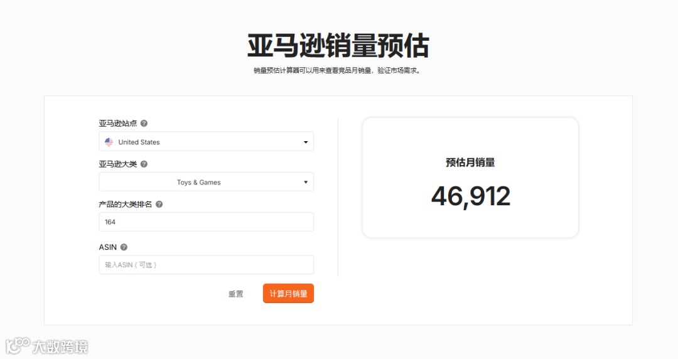
Task: Click the help icon beside 产品的大类排名
Action: (x=159, y=204)
